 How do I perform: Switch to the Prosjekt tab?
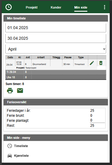click(x=32, y=7)
